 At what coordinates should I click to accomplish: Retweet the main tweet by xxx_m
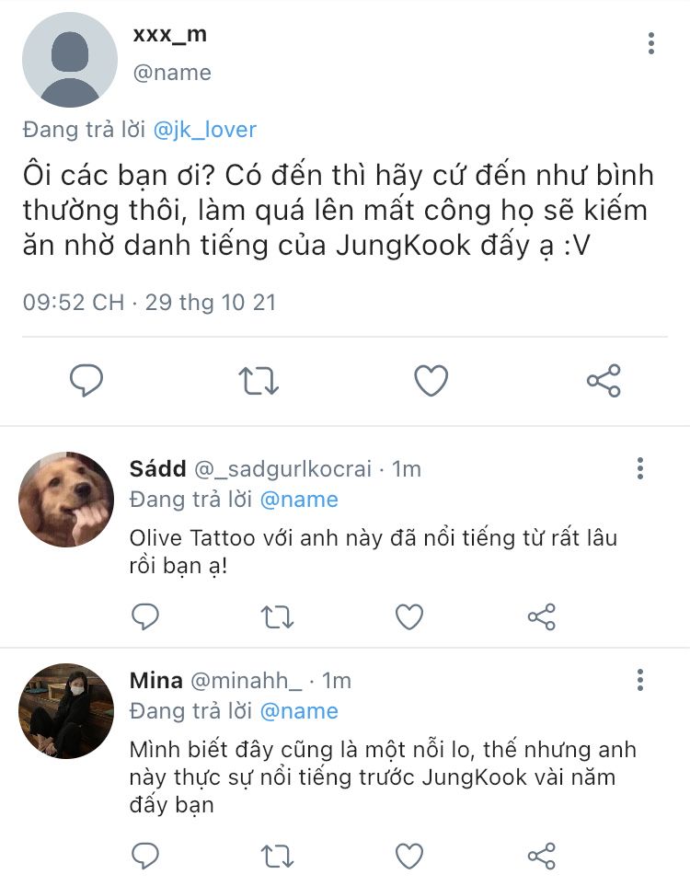259,381
